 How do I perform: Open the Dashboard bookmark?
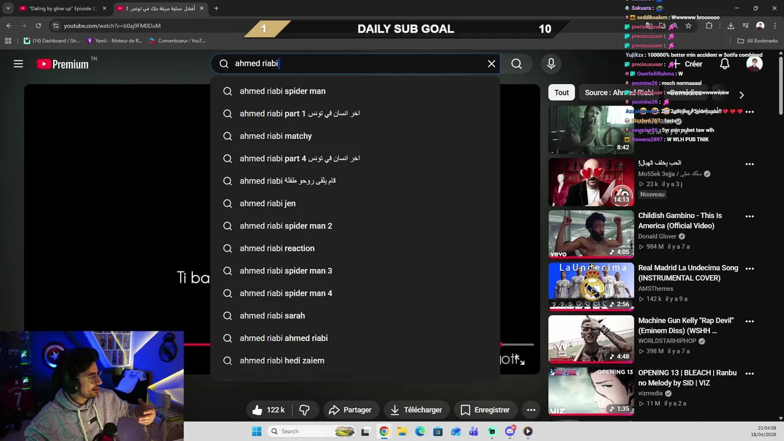(52, 41)
